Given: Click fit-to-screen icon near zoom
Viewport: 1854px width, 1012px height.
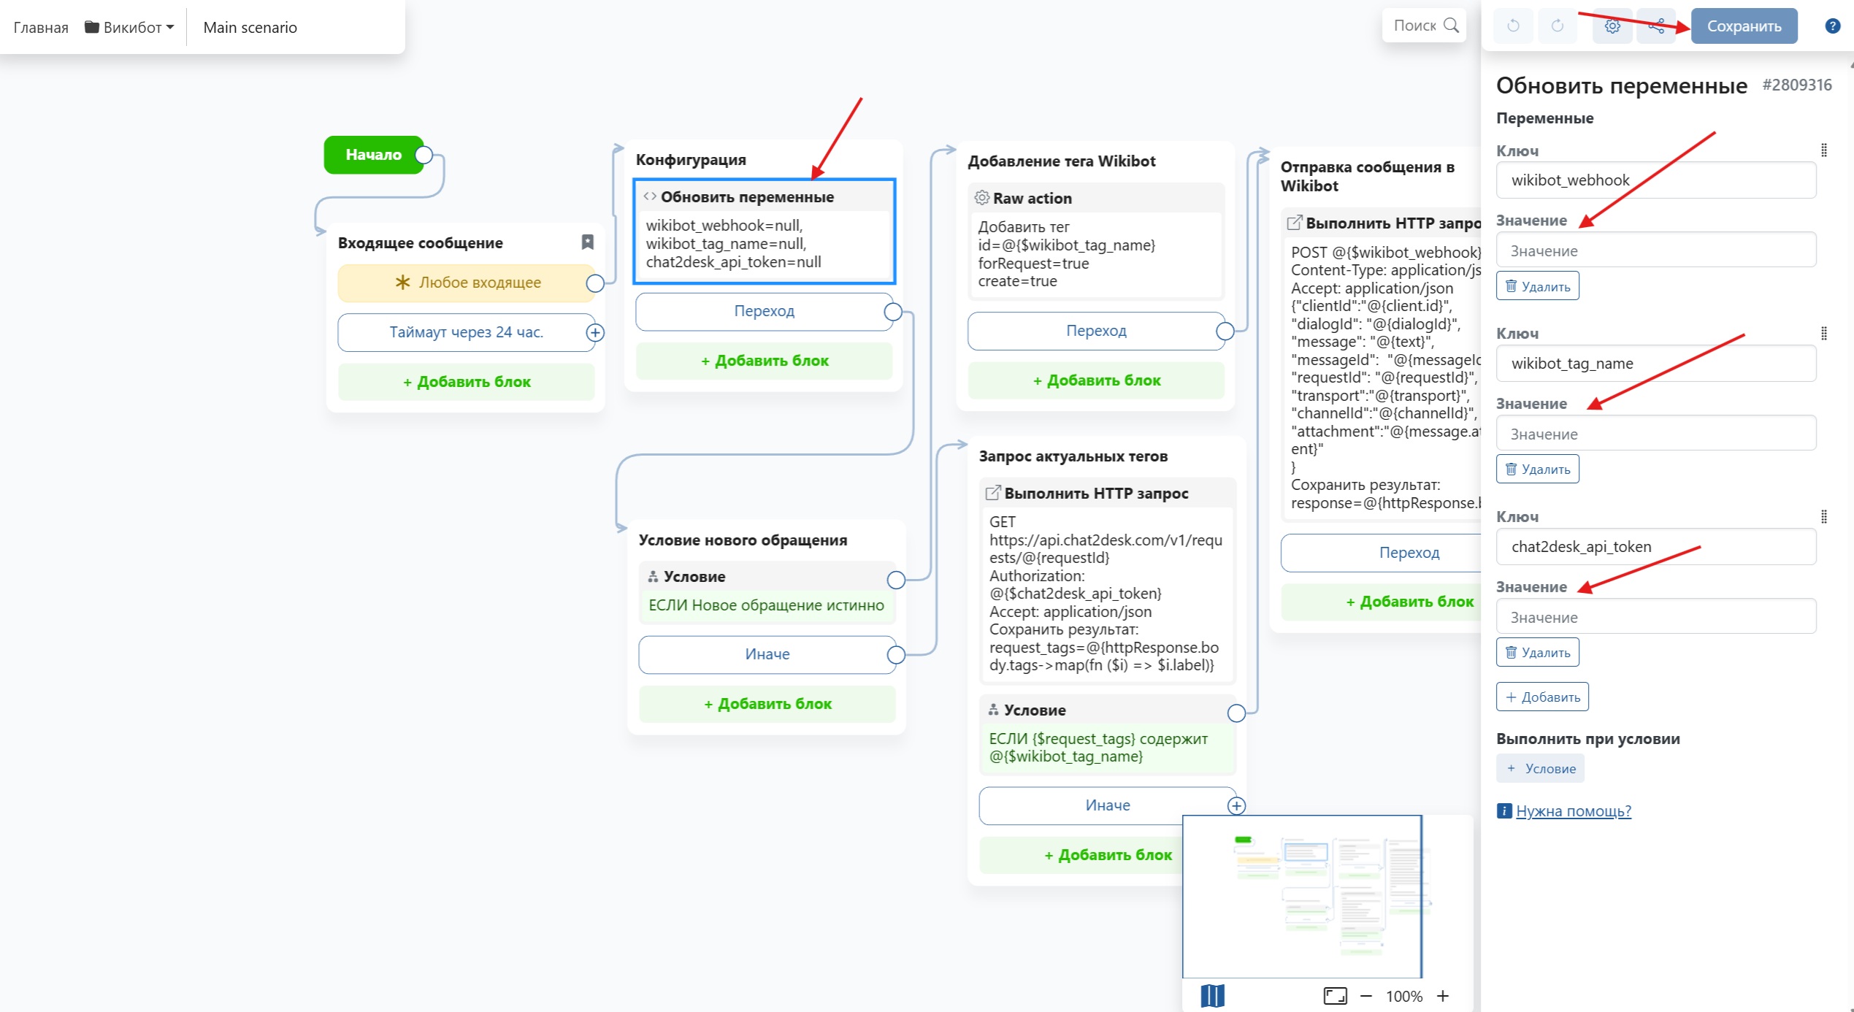Looking at the screenshot, I should (x=1335, y=996).
